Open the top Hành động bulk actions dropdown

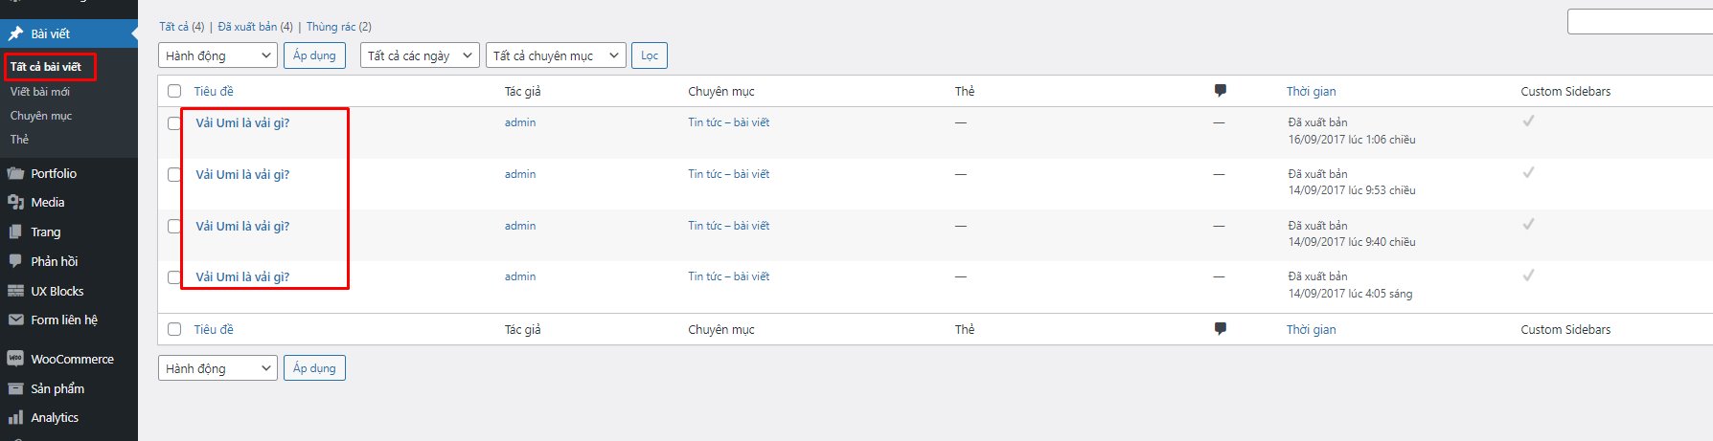click(x=217, y=55)
